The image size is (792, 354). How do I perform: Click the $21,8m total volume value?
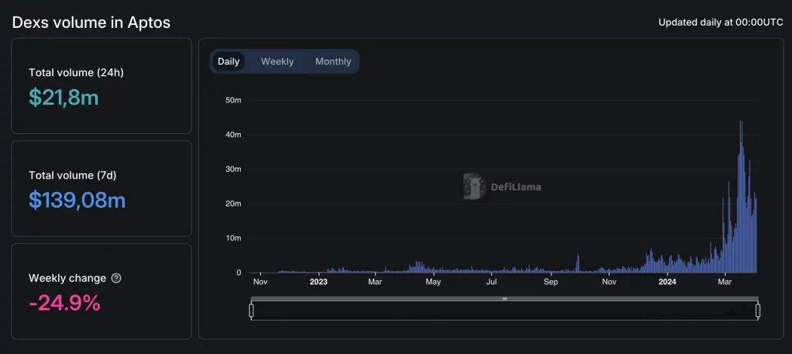63,97
